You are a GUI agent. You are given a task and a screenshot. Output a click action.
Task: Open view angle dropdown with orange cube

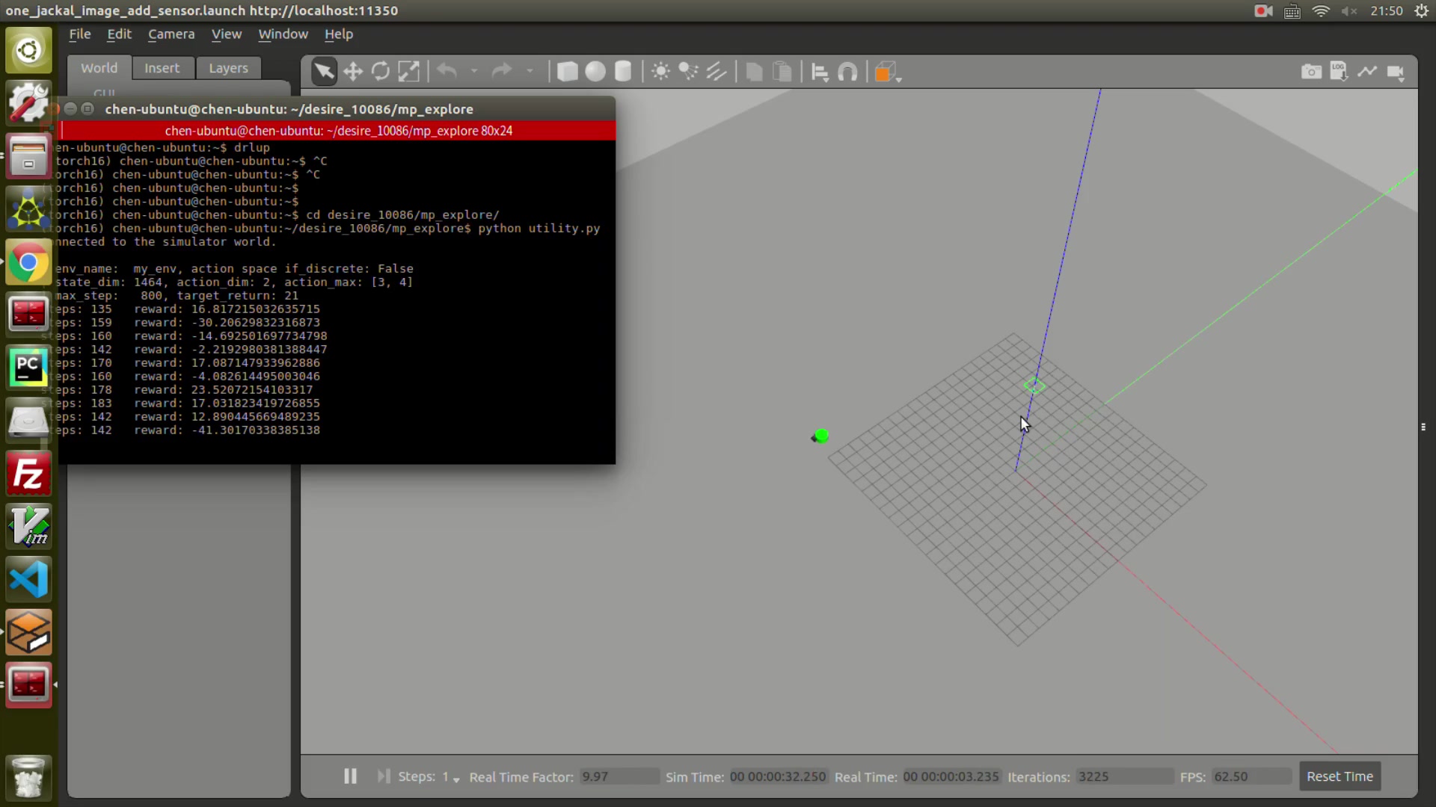point(887,72)
